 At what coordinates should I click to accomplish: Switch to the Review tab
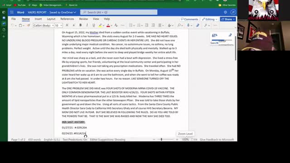tap(83, 19)
